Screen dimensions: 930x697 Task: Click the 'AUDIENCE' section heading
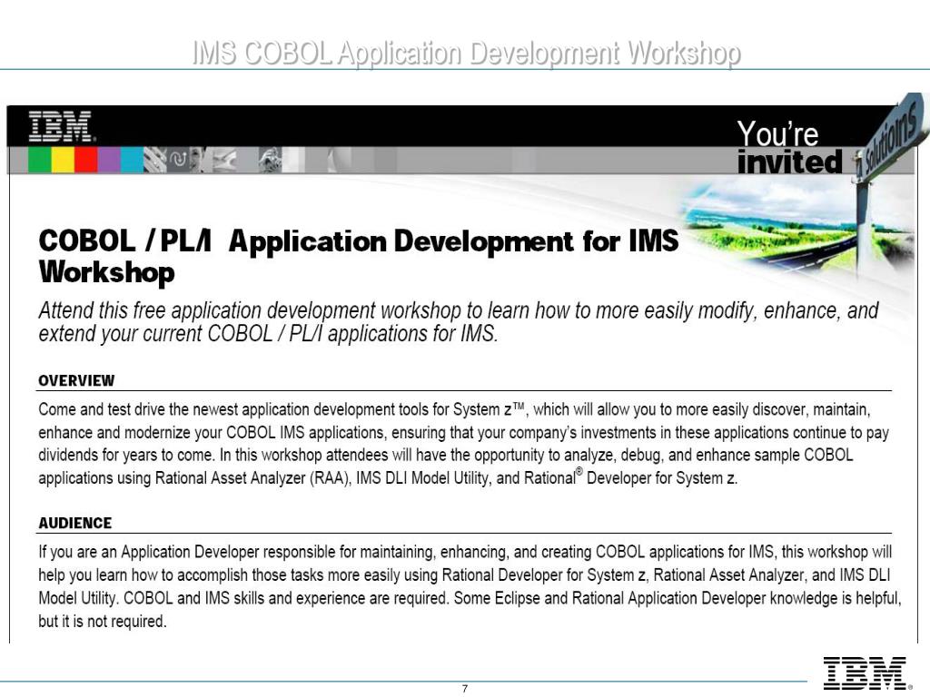(75, 523)
